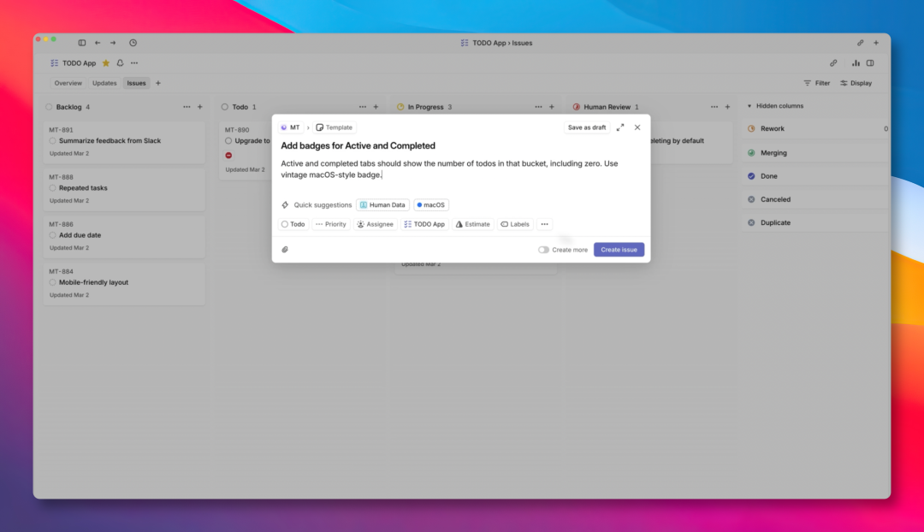Click the Create issue button
The height and width of the screenshot is (532, 924).
click(619, 250)
